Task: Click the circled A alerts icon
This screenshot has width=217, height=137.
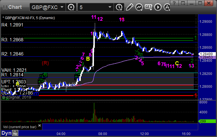Action: coord(167,7)
